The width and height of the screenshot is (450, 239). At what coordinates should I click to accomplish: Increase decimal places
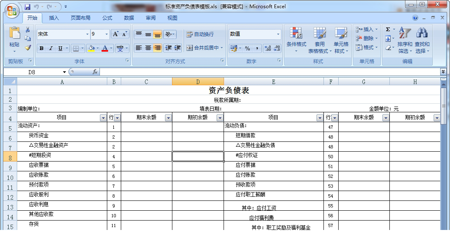267,48
